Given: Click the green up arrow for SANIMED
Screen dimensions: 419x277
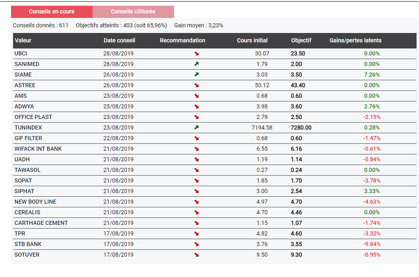Looking at the screenshot, I should pyautogui.click(x=197, y=64).
